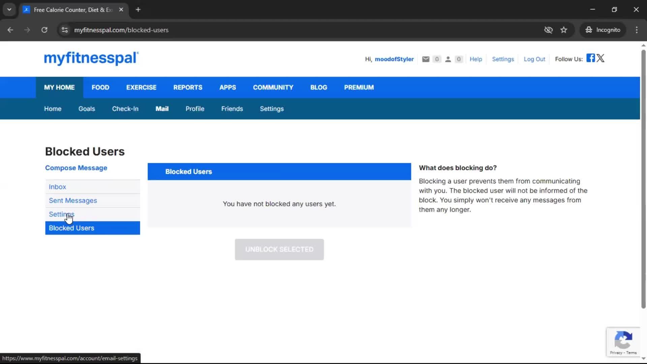Click the UNBLOCK SELECTED button
This screenshot has height=364, width=647.
[x=279, y=249]
